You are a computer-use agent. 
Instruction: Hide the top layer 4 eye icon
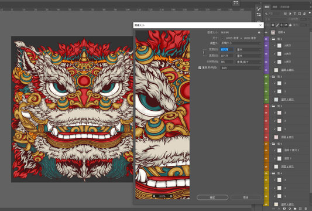266,32
